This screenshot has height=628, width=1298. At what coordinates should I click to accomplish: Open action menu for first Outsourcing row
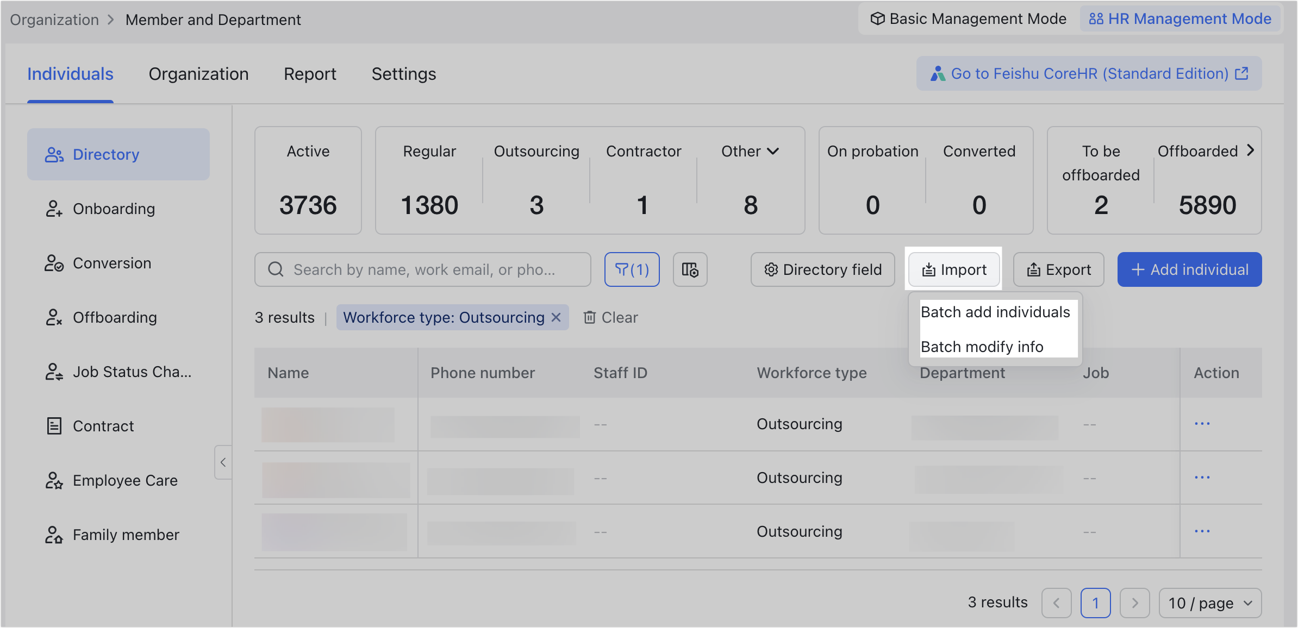pyautogui.click(x=1202, y=424)
